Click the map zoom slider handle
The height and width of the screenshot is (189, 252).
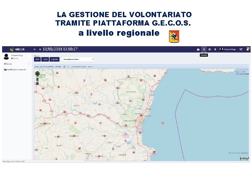37,81
